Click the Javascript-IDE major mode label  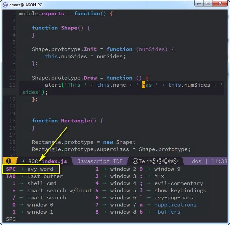100,161
